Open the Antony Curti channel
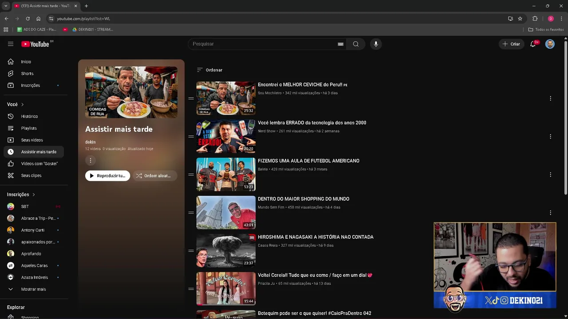Viewport: 568px width, 319px height. [x=34, y=230]
